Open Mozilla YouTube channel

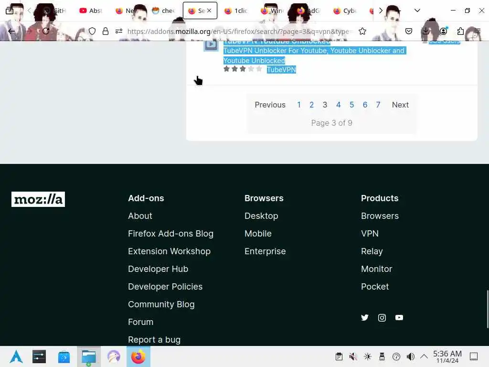pos(399,318)
